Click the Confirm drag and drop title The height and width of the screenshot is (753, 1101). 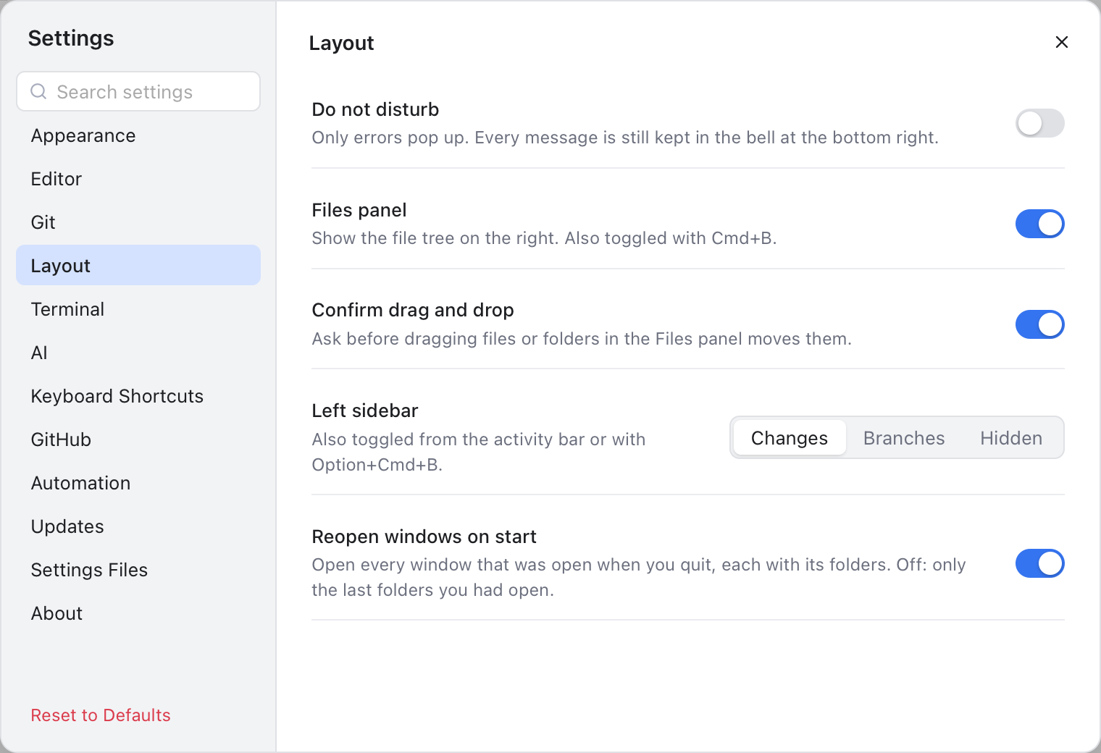[413, 310]
